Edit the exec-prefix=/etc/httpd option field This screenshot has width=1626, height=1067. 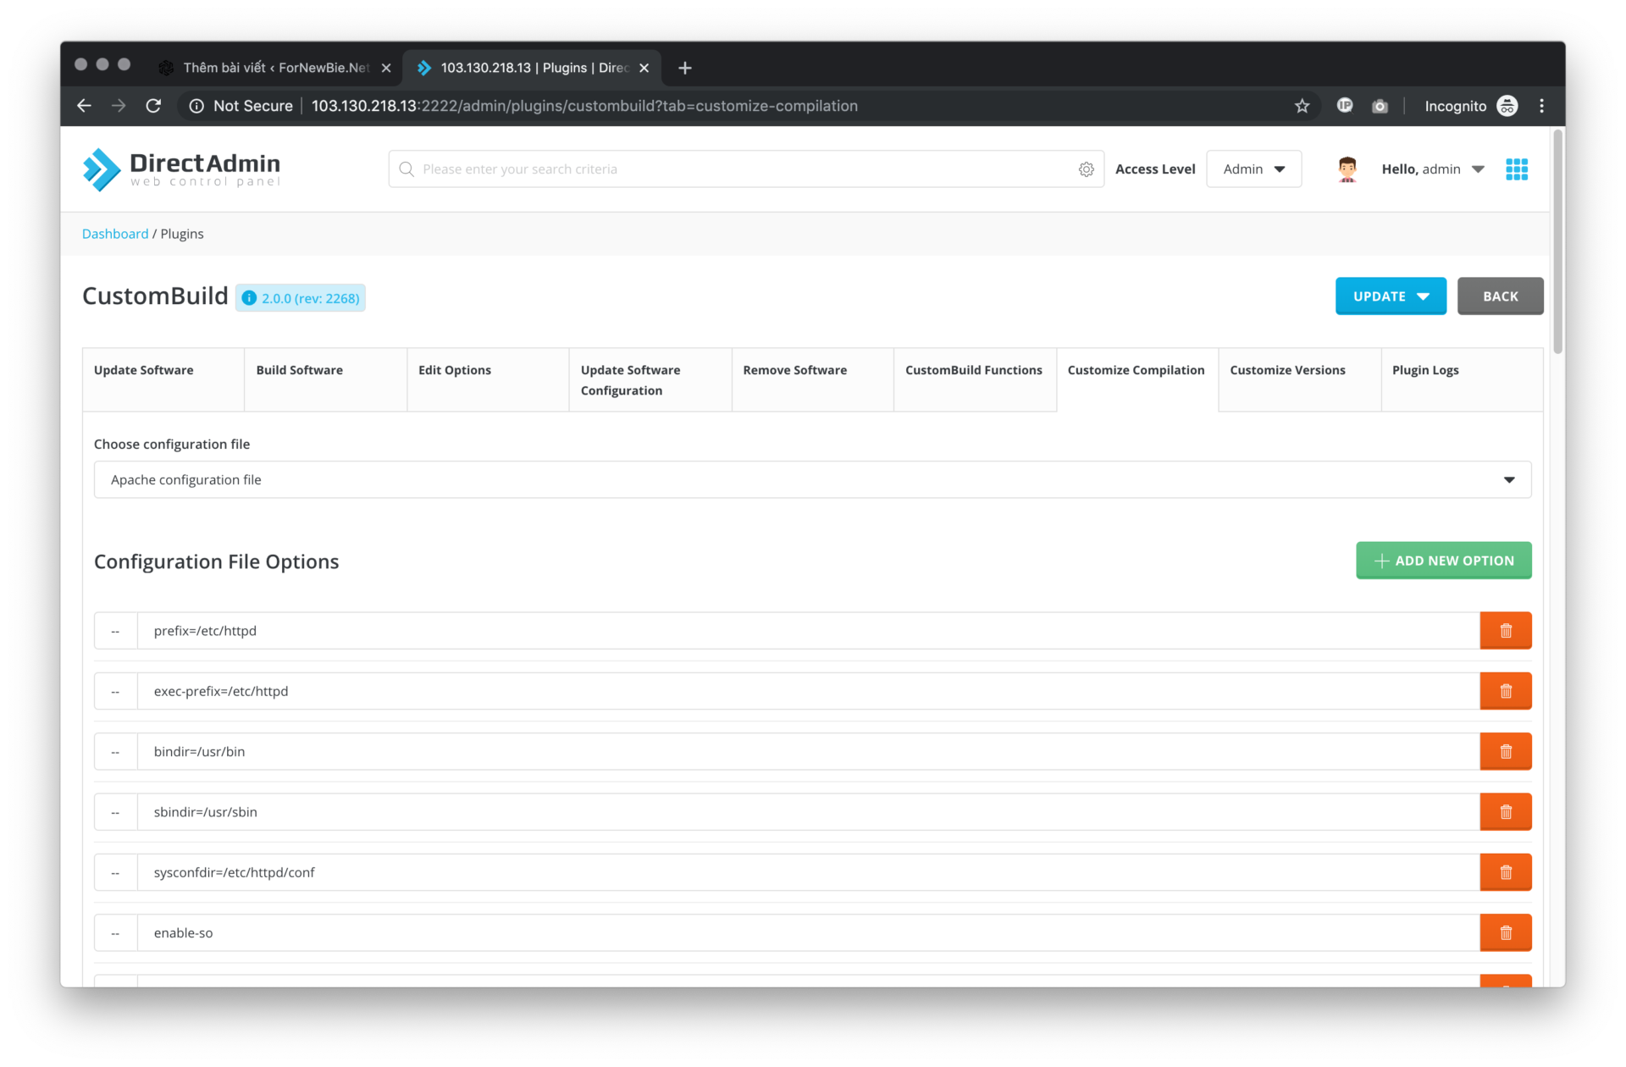coord(808,691)
